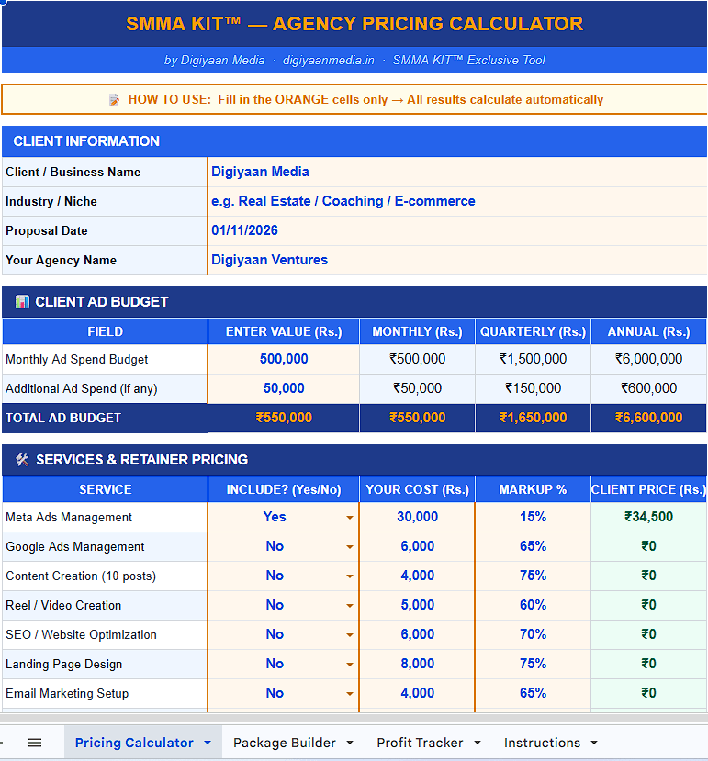708x761 pixels.
Task: Expand the Profit Tracker tab menu arrow
Action: click(x=477, y=743)
